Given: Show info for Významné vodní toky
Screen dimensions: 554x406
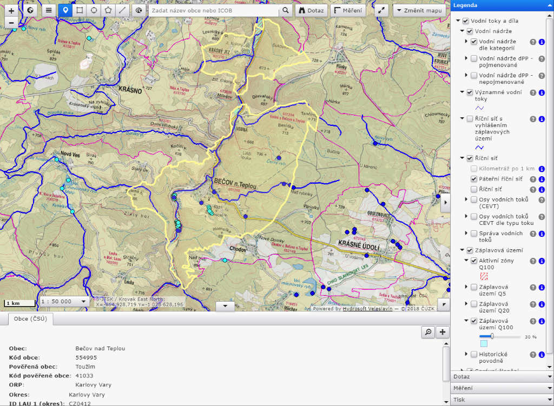Looking at the screenshot, I should 542,92.
